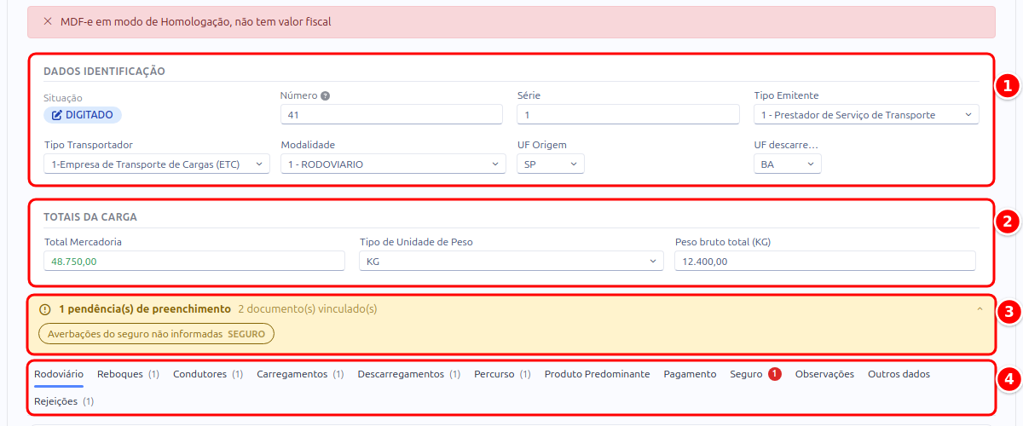Select the Rodoviário tab
The width and height of the screenshot is (1023, 426).
point(59,374)
